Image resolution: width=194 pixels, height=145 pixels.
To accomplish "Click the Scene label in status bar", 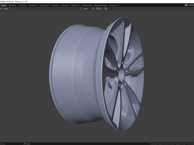I will (x=160, y=144).
